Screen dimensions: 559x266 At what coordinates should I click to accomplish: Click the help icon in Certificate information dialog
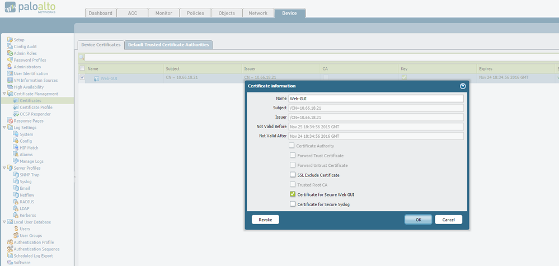pyautogui.click(x=463, y=86)
